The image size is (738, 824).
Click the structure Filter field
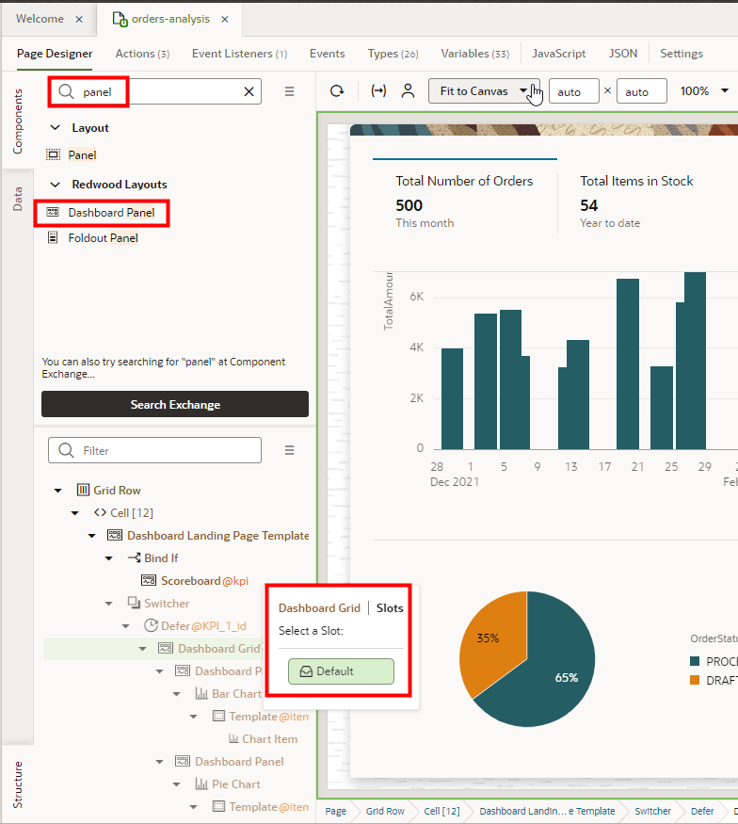click(154, 450)
